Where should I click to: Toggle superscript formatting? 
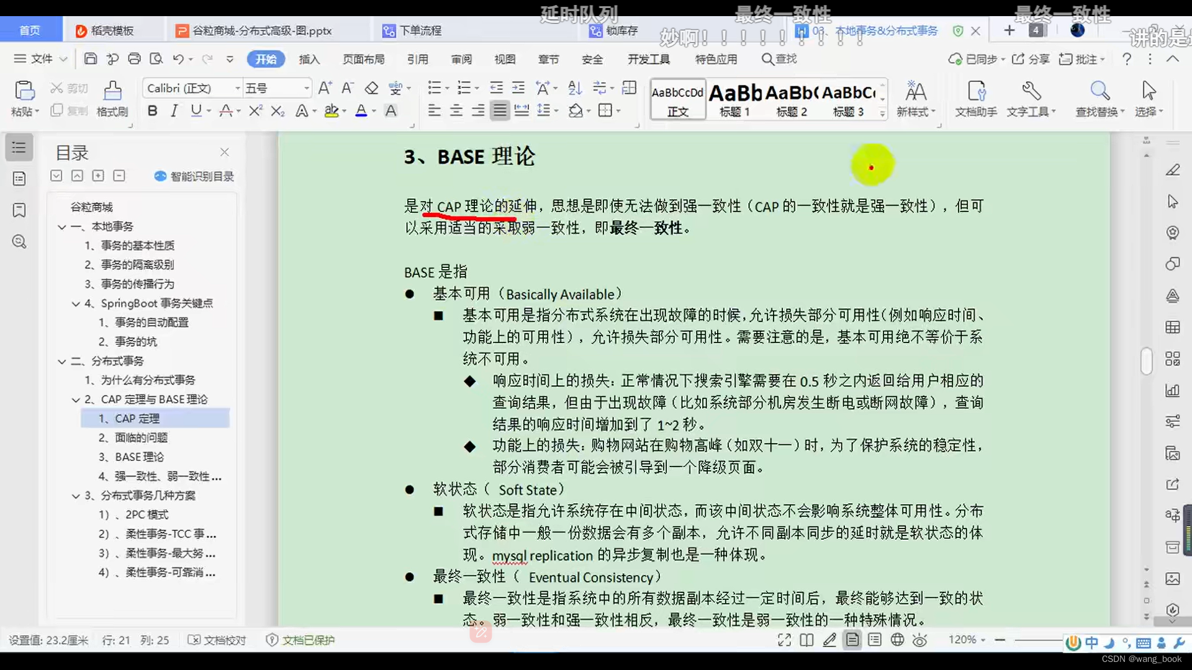[x=255, y=111]
